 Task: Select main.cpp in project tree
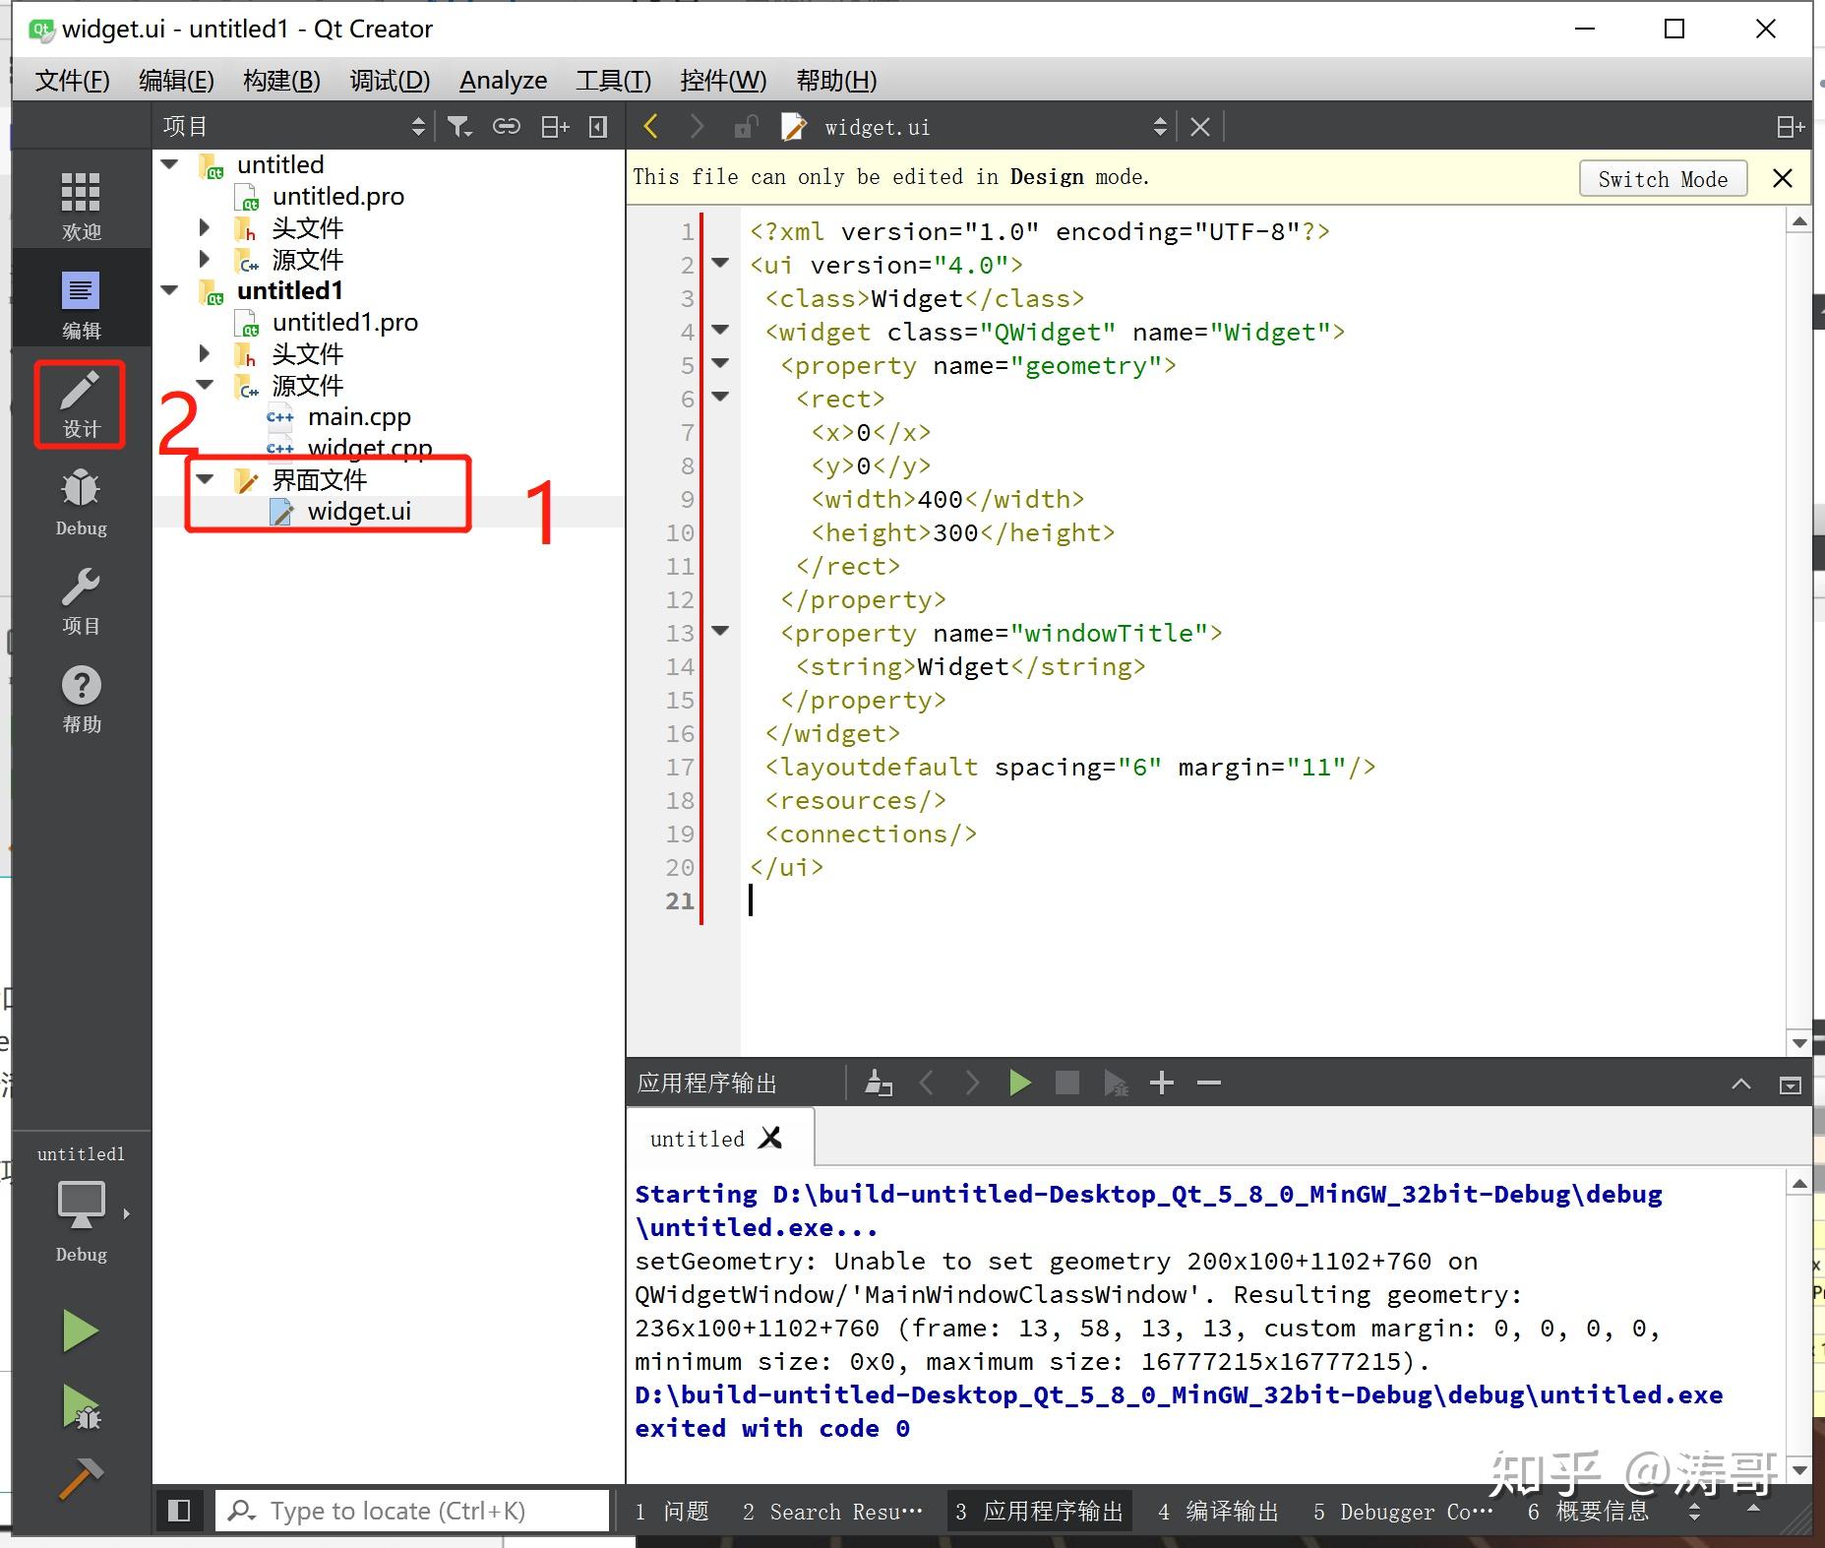tap(358, 417)
